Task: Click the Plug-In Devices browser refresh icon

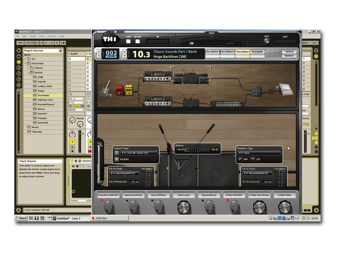Action: 61,50
